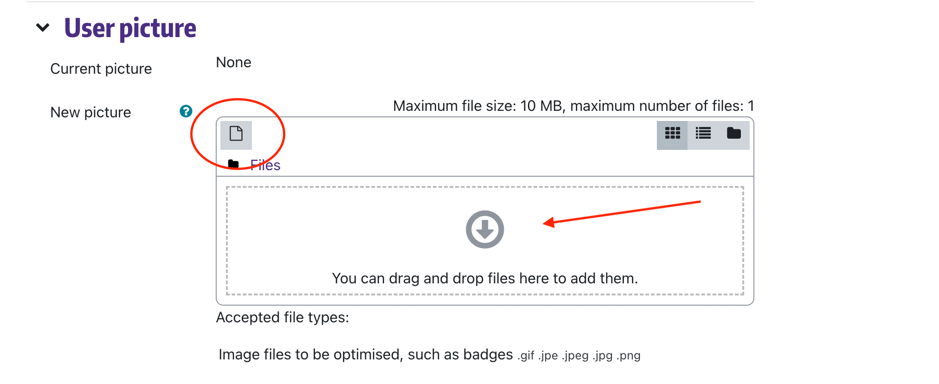Image resolution: width=939 pixels, height=384 pixels.
Task: Click the download arrow icon in drop zone
Action: point(485,230)
